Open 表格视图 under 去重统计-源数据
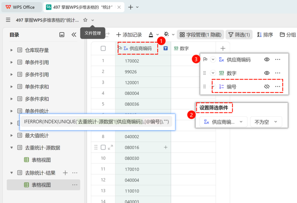Image resolution: width=297 pixels, height=203 pixels. click(41, 160)
